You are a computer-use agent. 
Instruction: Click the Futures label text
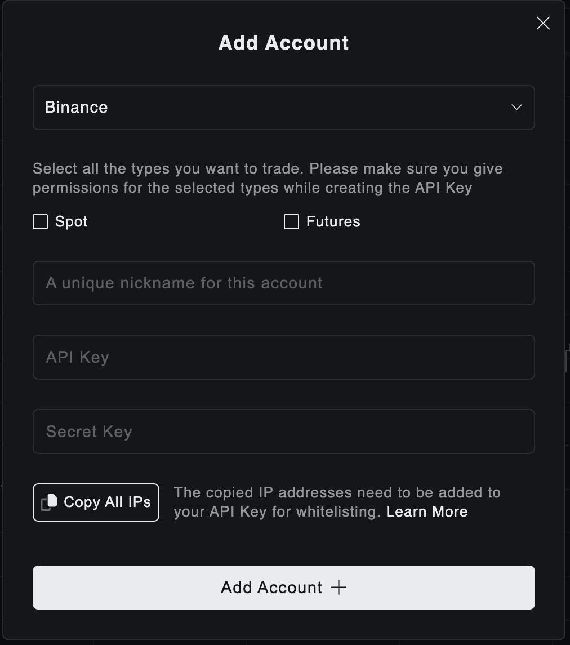click(x=333, y=222)
